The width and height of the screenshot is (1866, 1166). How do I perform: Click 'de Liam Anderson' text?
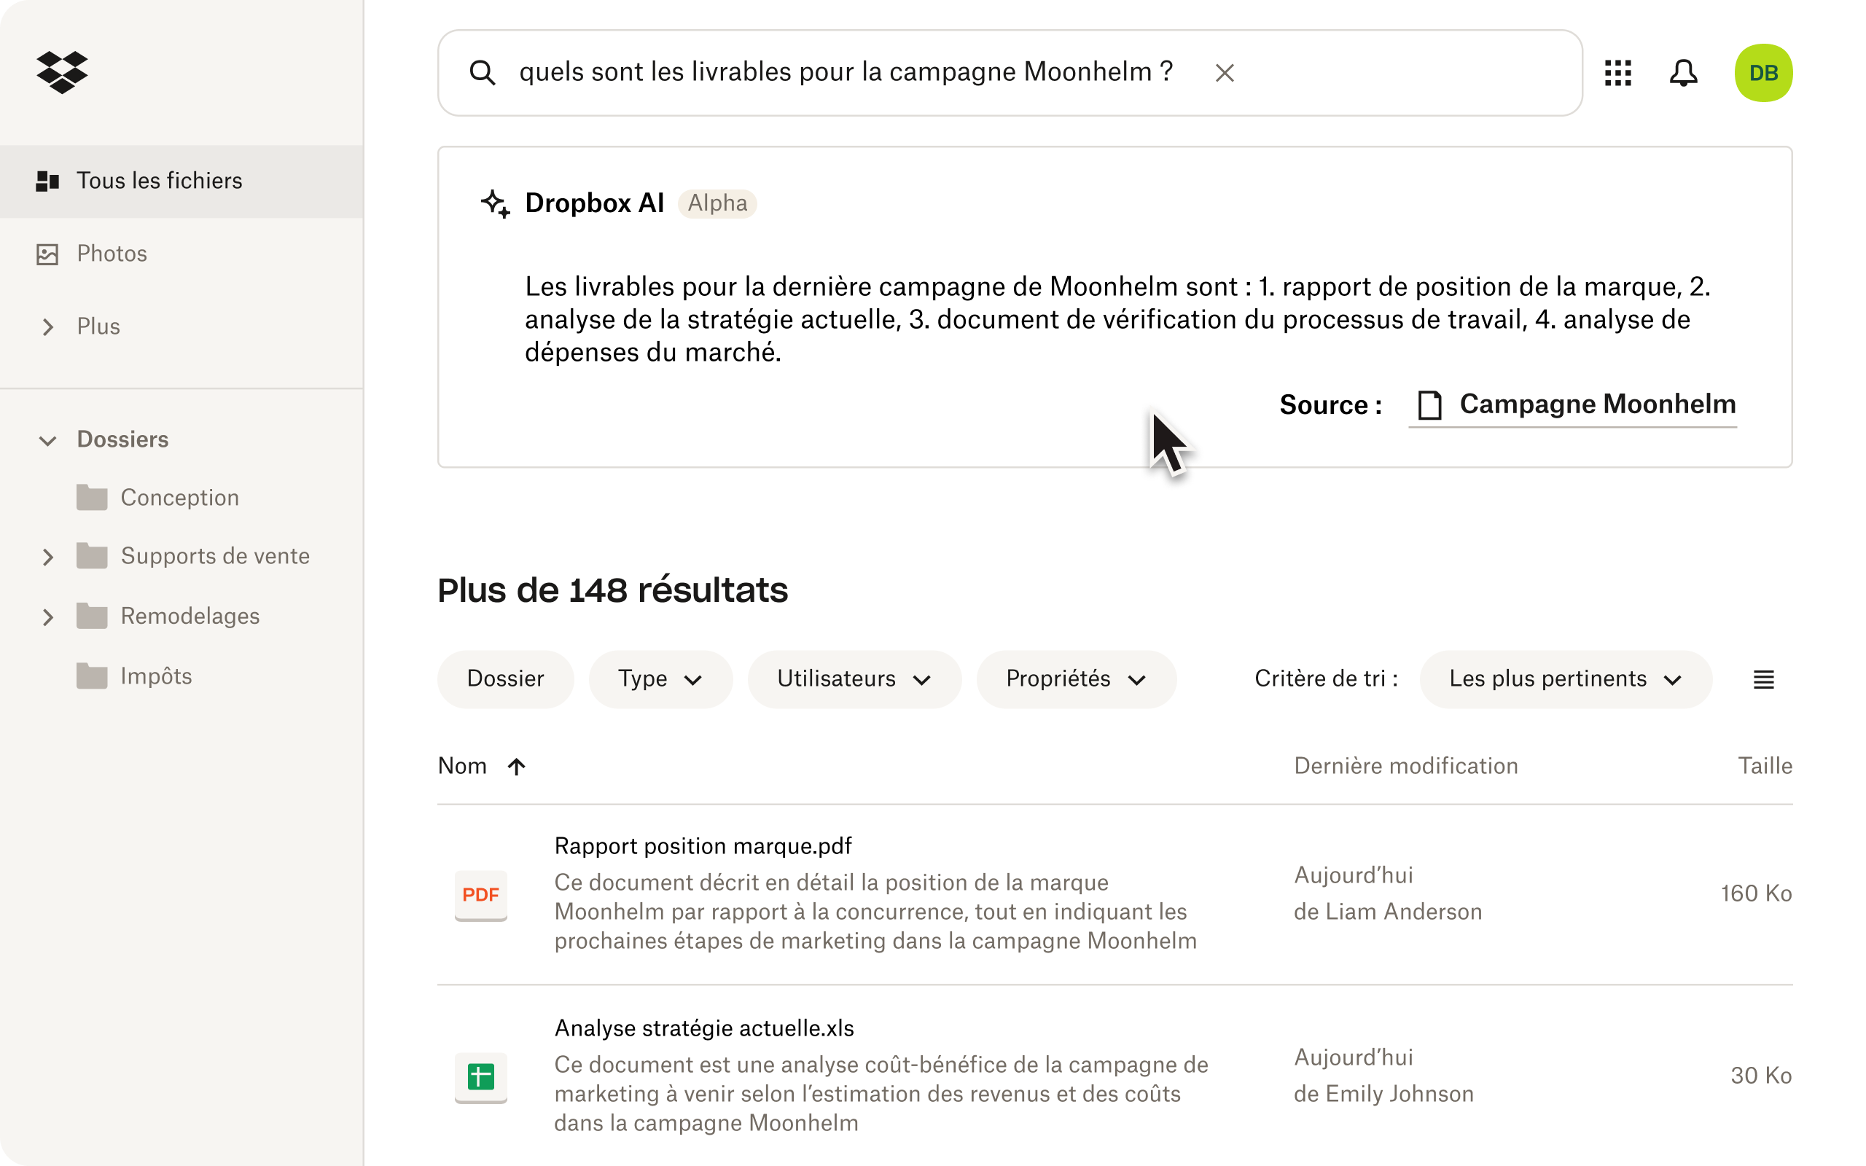pos(1388,912)
